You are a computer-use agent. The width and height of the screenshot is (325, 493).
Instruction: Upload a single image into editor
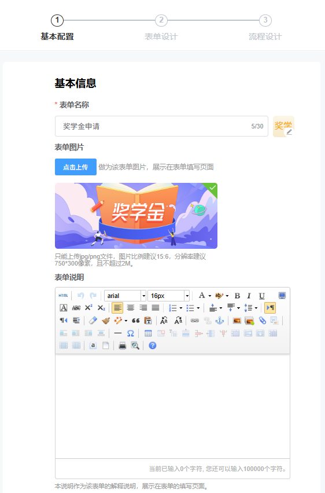[237, 321]
